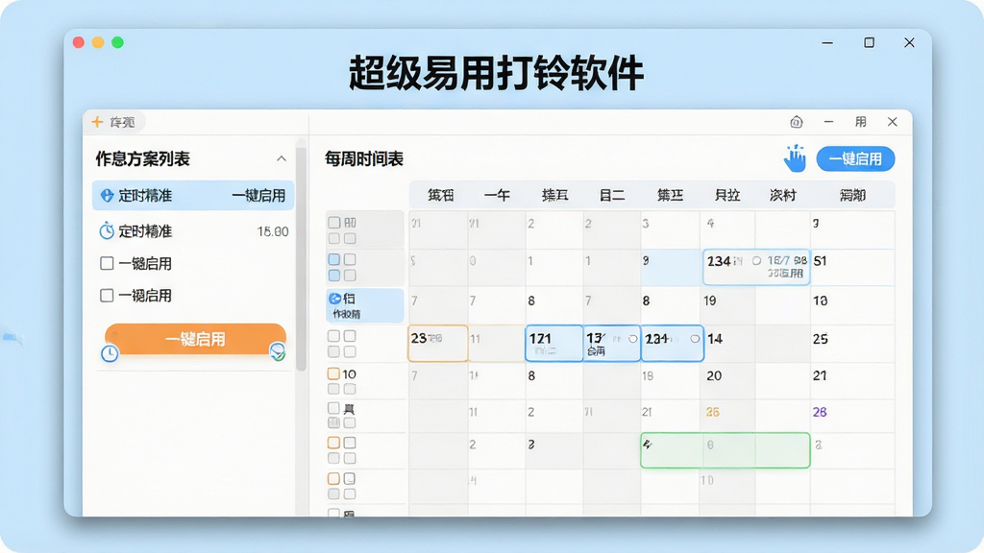Viewport: 984px width, 553px height.
Task: Click the 目二 column header
Action: click(x=612, y=195)
